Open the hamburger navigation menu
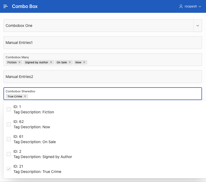 [x=6, y=6]
